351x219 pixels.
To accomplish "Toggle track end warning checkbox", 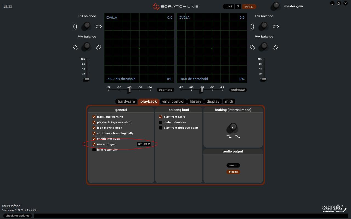I will (94, 117).
